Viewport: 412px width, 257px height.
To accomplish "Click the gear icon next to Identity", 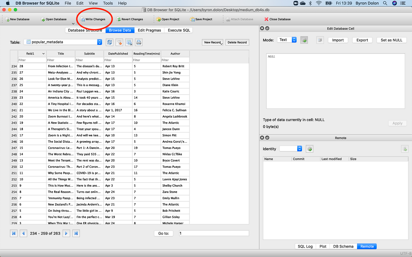I will 310,149.
